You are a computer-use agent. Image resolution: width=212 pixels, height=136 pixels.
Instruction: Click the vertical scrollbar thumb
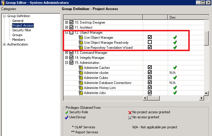pyautogui.click(x=206, y=38)
